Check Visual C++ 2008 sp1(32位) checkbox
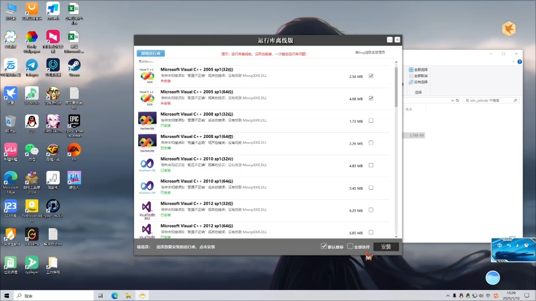This screenshot has width=536, height=301. [x=371, y=121]
